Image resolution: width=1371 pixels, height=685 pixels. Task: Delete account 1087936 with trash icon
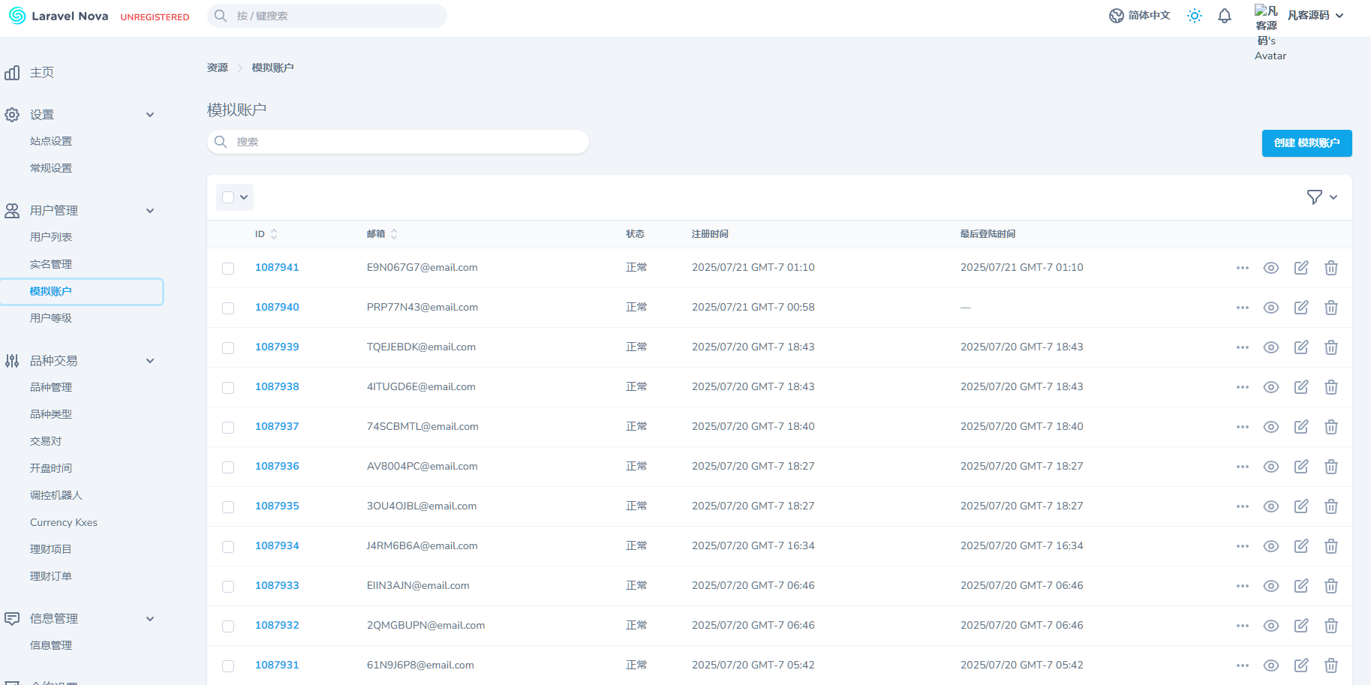(1330, 467)
